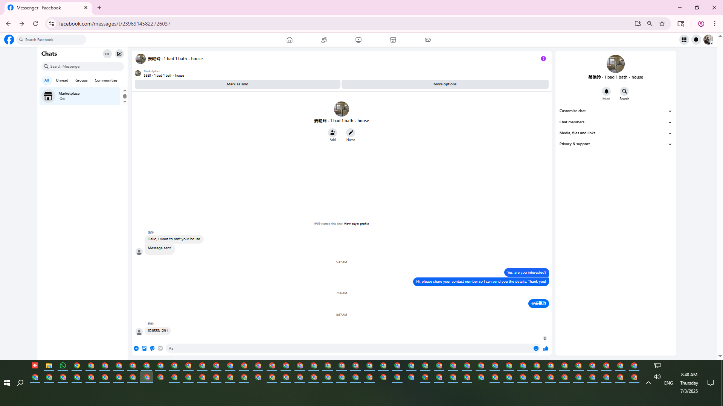Start a new message with compose icon
Image resolution: width=723 pixels, height=406 pixels.
[119, 54]
